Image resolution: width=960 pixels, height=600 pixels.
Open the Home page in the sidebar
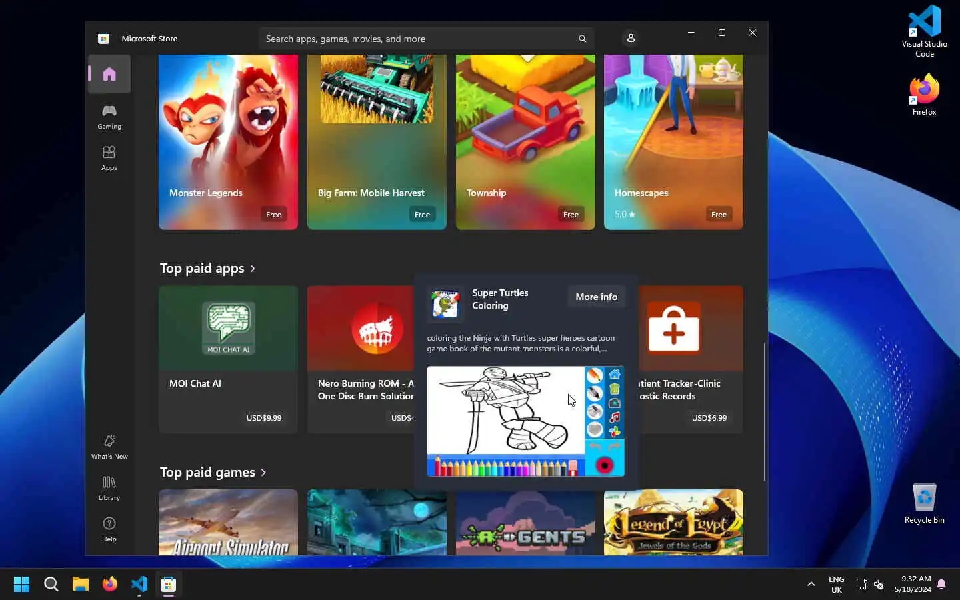coord(109,74)
